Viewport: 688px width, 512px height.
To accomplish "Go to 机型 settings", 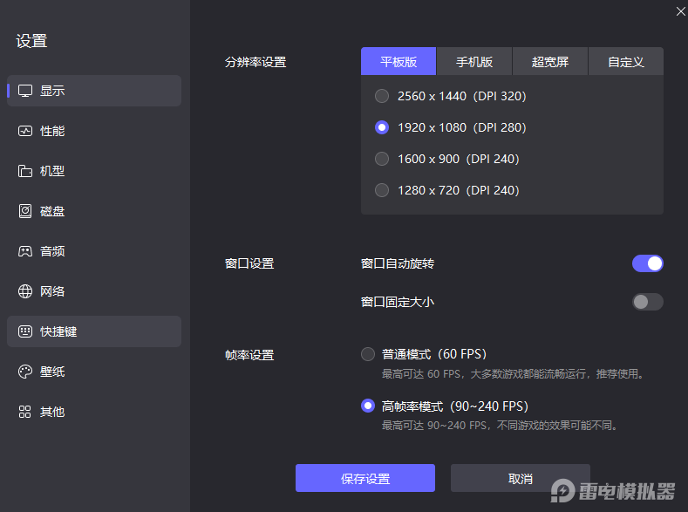I will [x=94, y=171].
